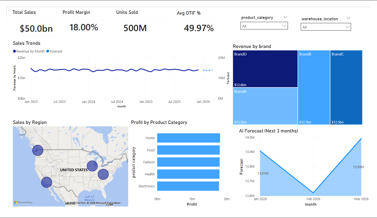Click the Profit by Product Category title
The height and width of the screenshot is (218, 377).
159,122
